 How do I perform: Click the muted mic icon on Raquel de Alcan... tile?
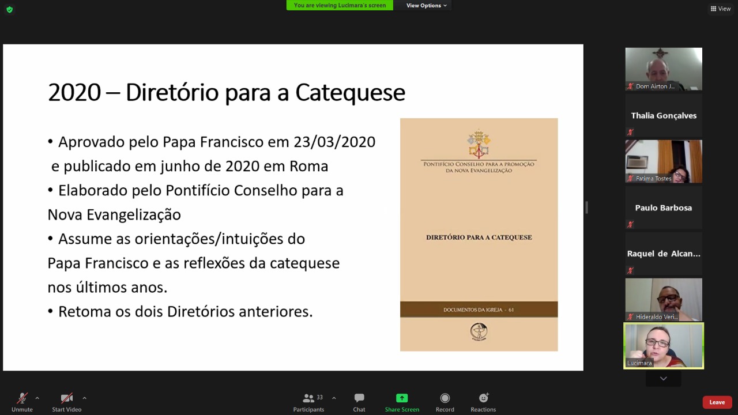[630, 270]
